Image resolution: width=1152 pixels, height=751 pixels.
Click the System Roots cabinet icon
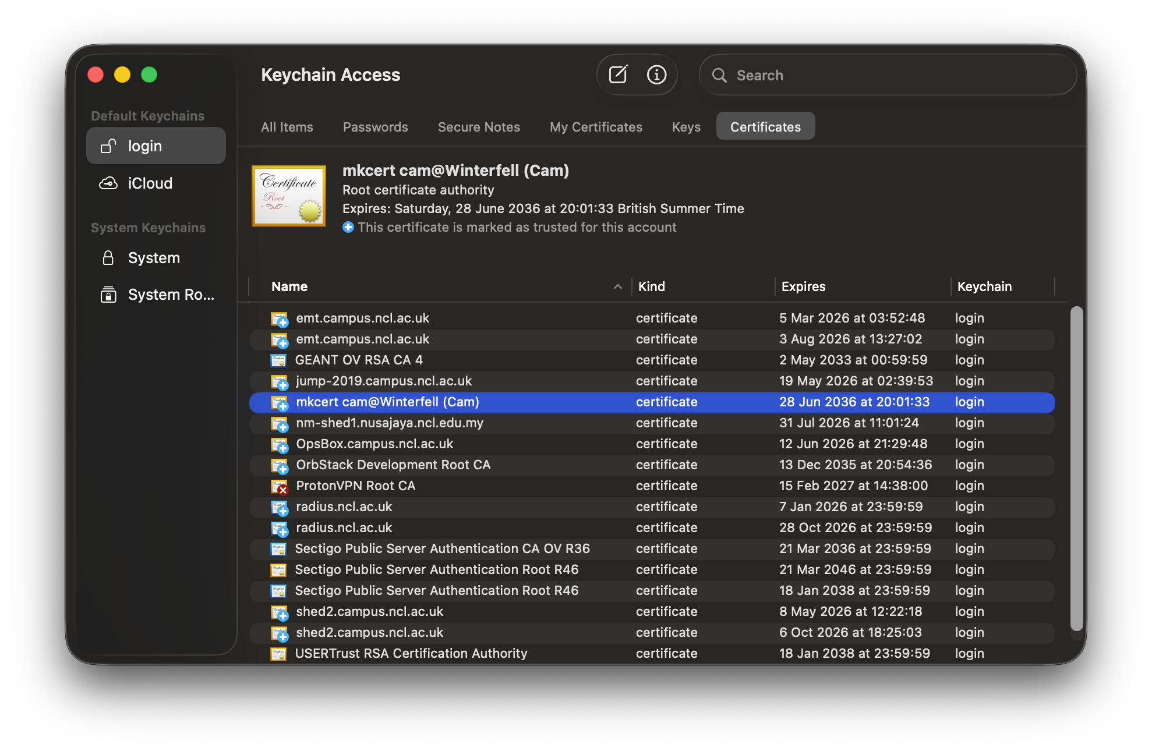tap(108, 295)
